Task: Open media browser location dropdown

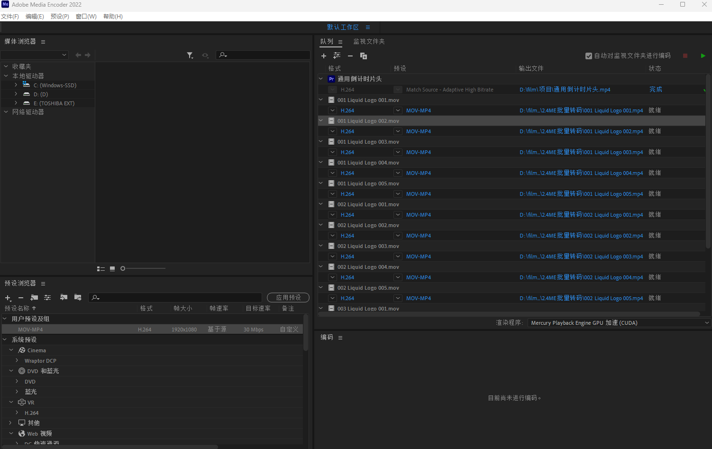Action: pyautogui.click(x=35, y=55)
